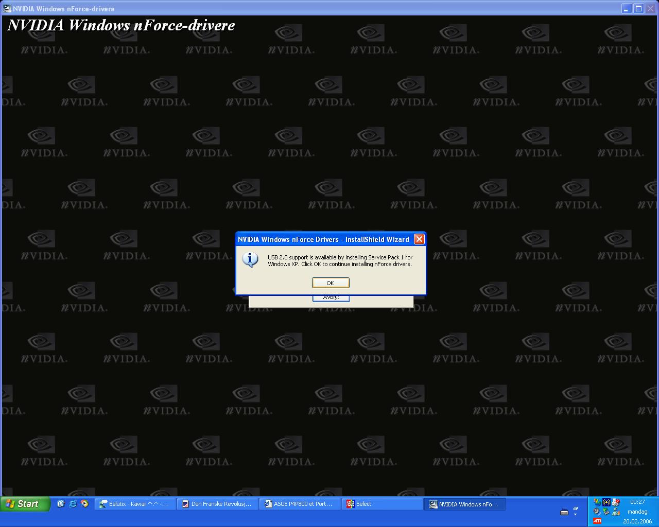Click the 'NVIDIA Windows nForce Drivers - InstallShield Wizard' dialog title

click(x=323, y=239)
